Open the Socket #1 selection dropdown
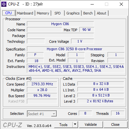 (x=42, y=114)
